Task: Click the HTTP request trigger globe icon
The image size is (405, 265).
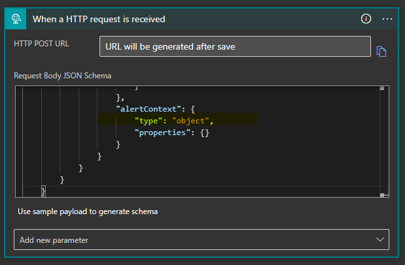Action: coord(16,19)
